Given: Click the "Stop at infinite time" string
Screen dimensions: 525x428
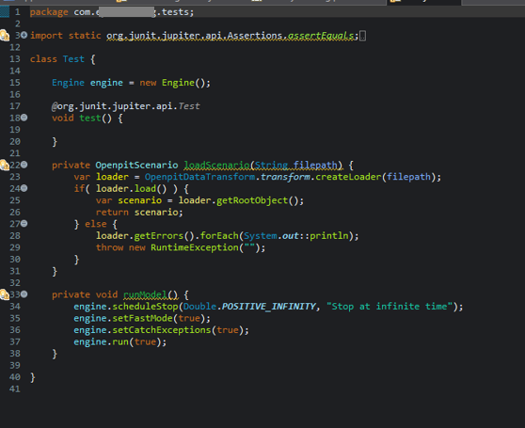Looking at the screenshot, I should coord(390,307).
